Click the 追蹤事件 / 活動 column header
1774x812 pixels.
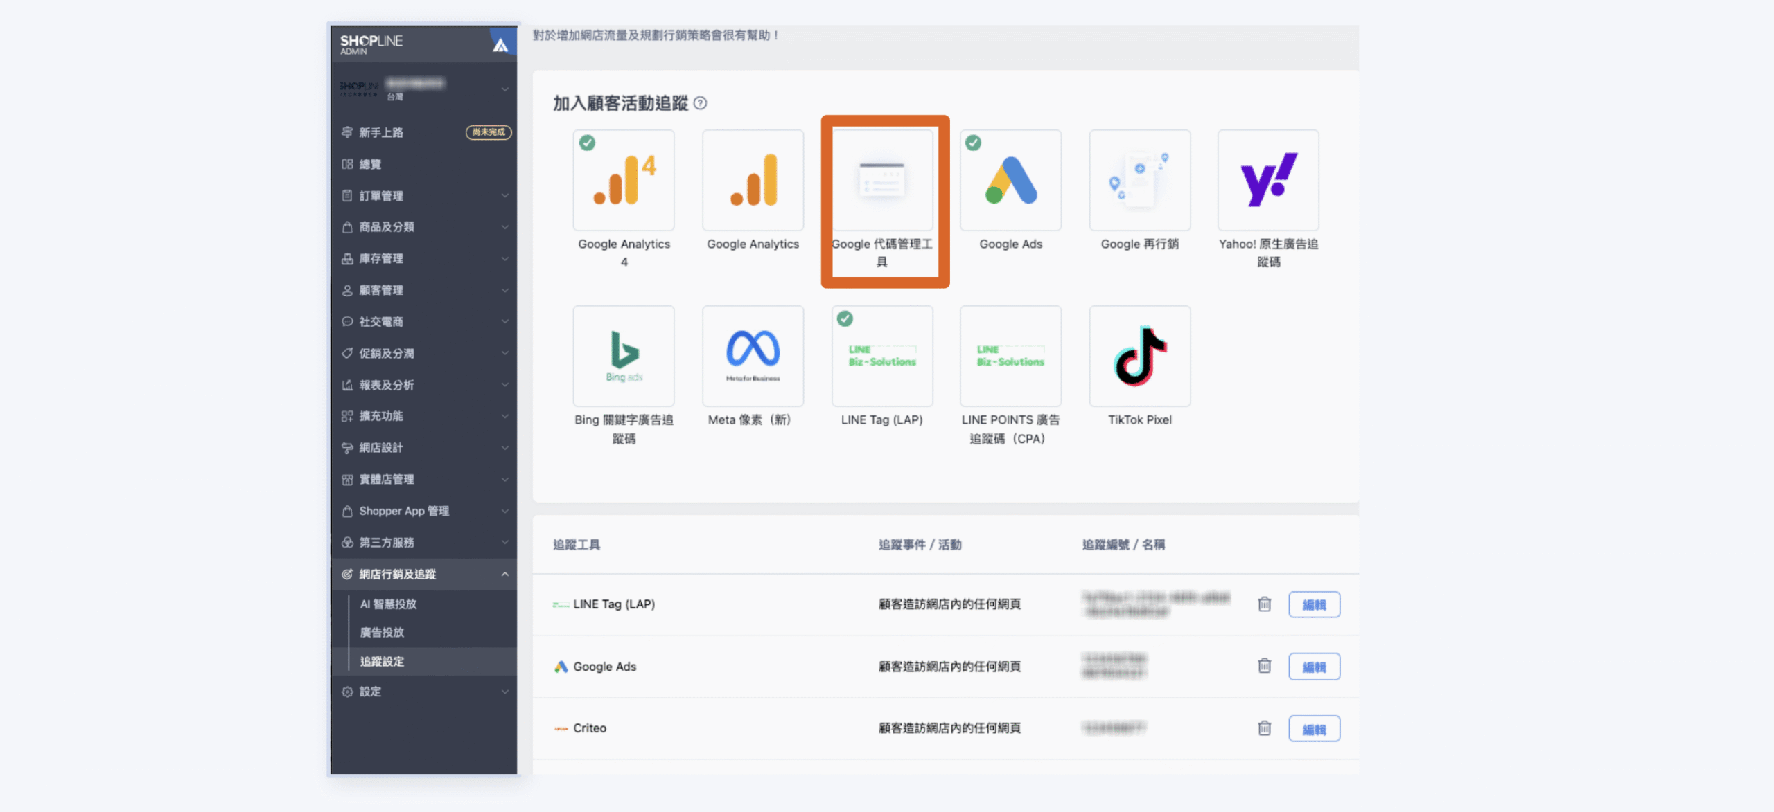[920, 545]
